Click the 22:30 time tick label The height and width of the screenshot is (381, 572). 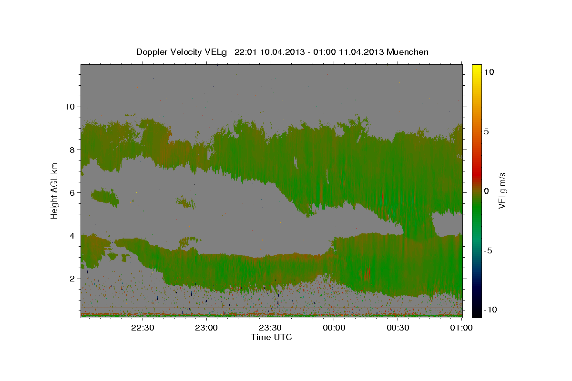(143, 328)
